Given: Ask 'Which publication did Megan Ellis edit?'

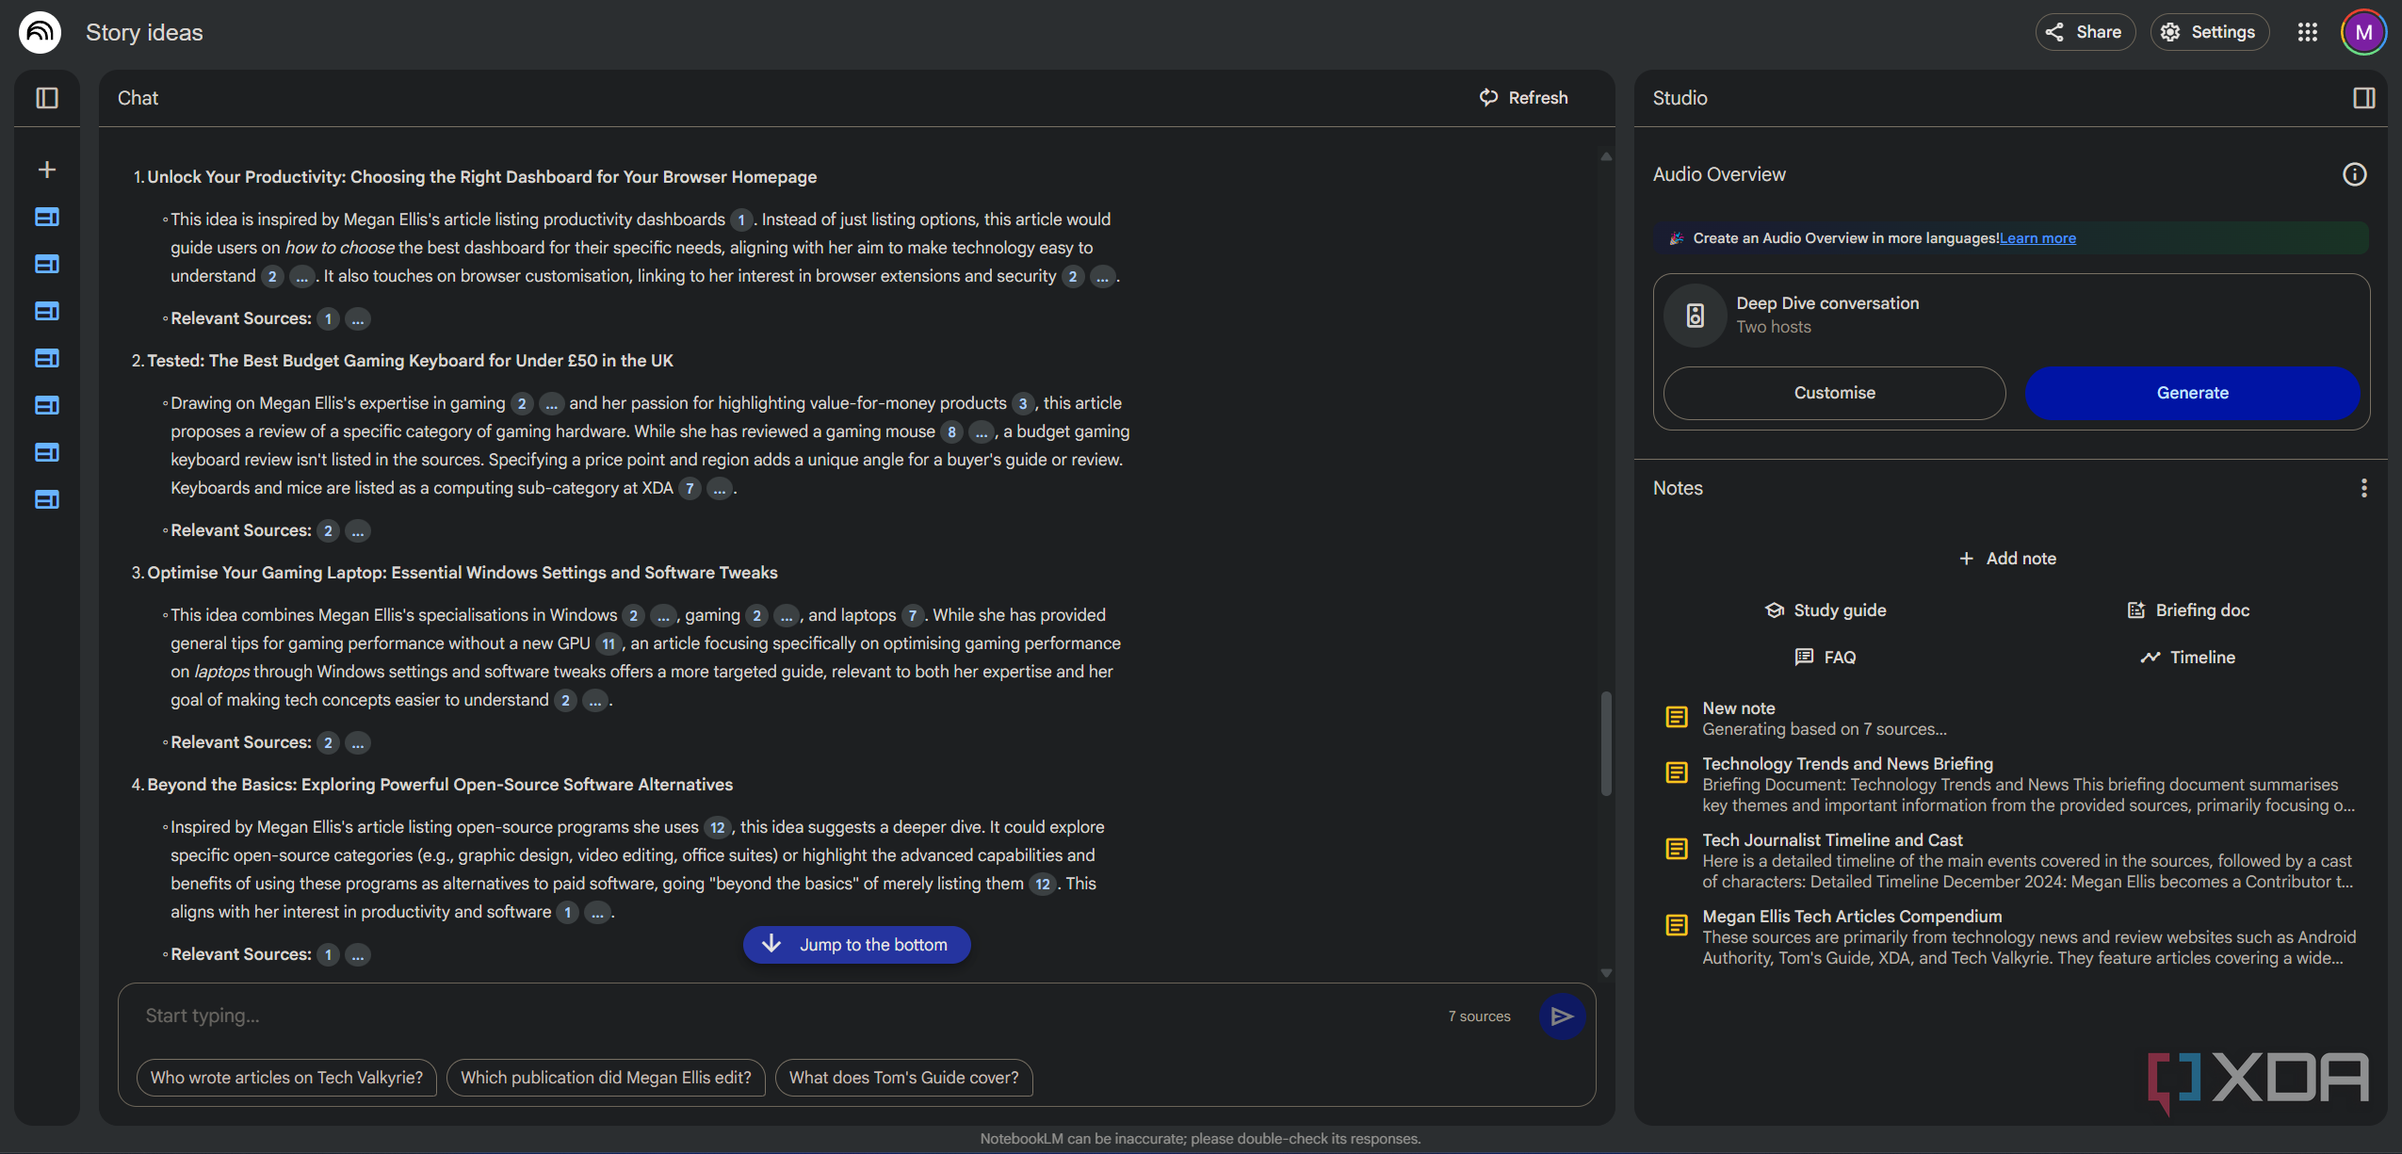Looking at the screenshot, I should (606, 1078).
